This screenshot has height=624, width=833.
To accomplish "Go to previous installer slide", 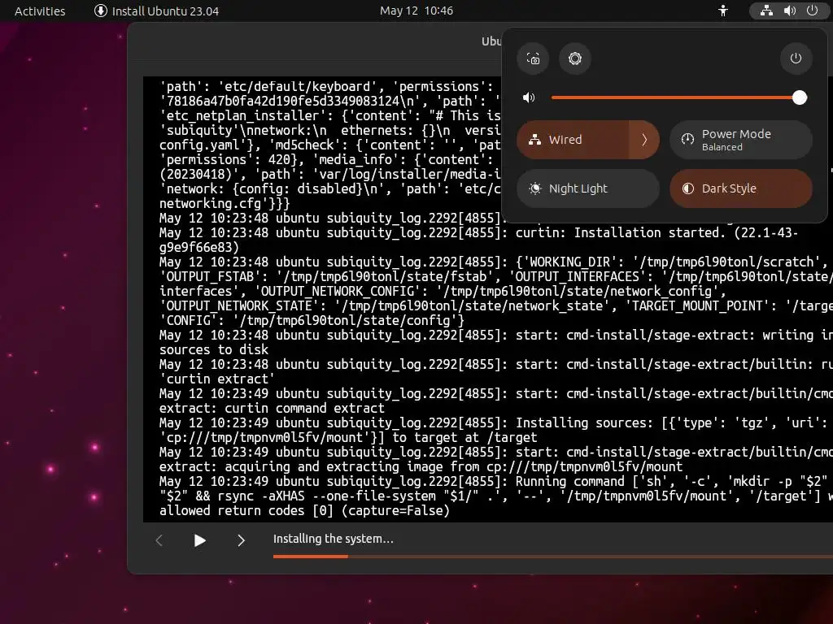I will tap(159, 540).
